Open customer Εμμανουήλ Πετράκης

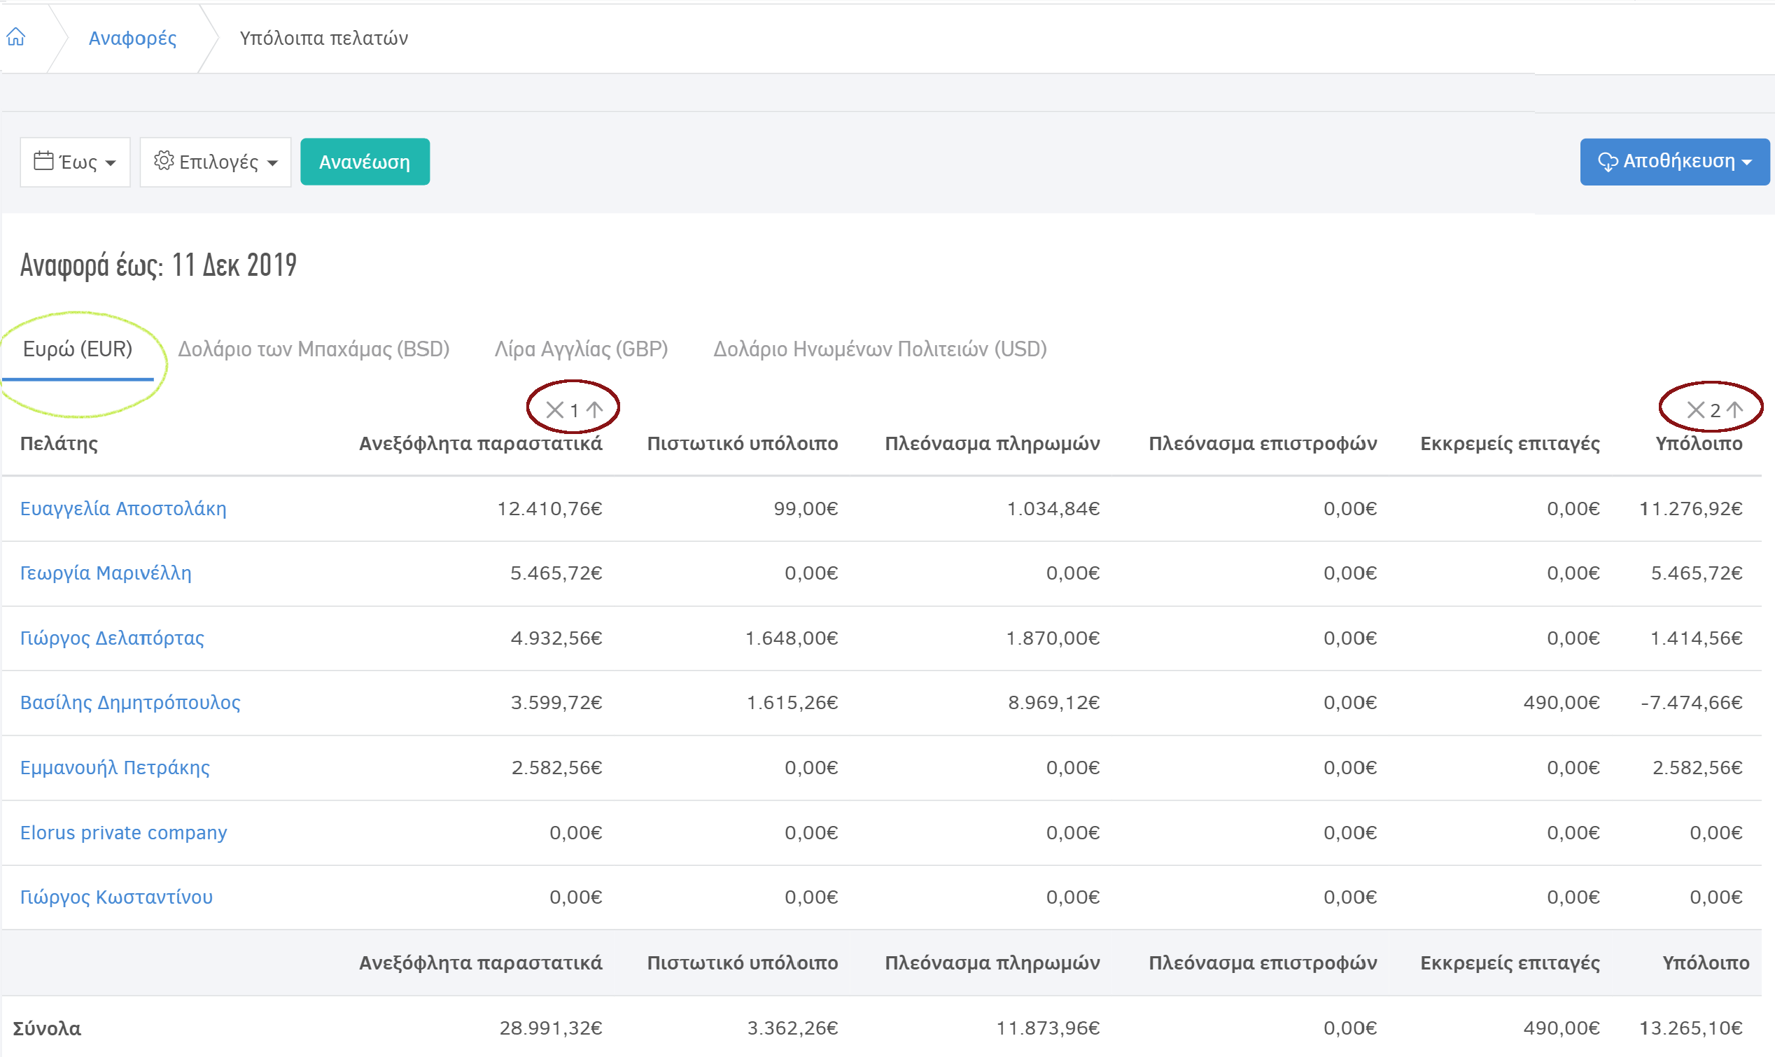coord(115,768)
